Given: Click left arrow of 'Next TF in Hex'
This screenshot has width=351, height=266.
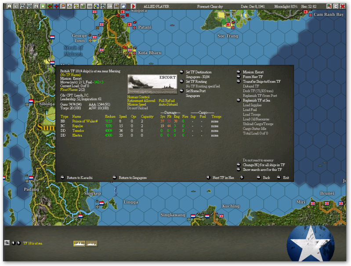Looking at the screenshot, I should (208, 177).
